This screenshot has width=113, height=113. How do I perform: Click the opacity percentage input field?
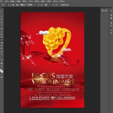click(x=35, y=5)
